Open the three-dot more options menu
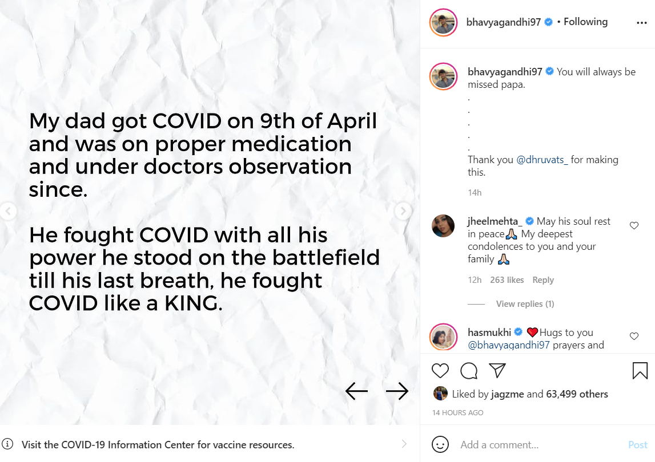This screenshot has height=462, width=655. click(x=641, y=23)
